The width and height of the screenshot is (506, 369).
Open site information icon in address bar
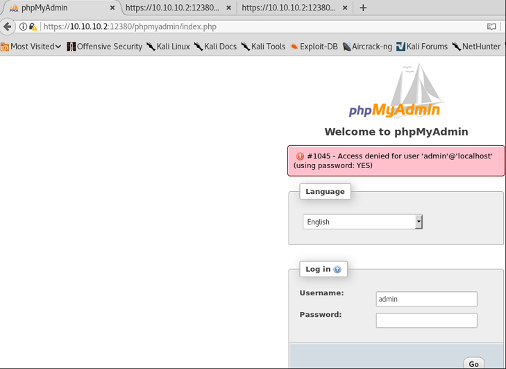pos(23,26)
